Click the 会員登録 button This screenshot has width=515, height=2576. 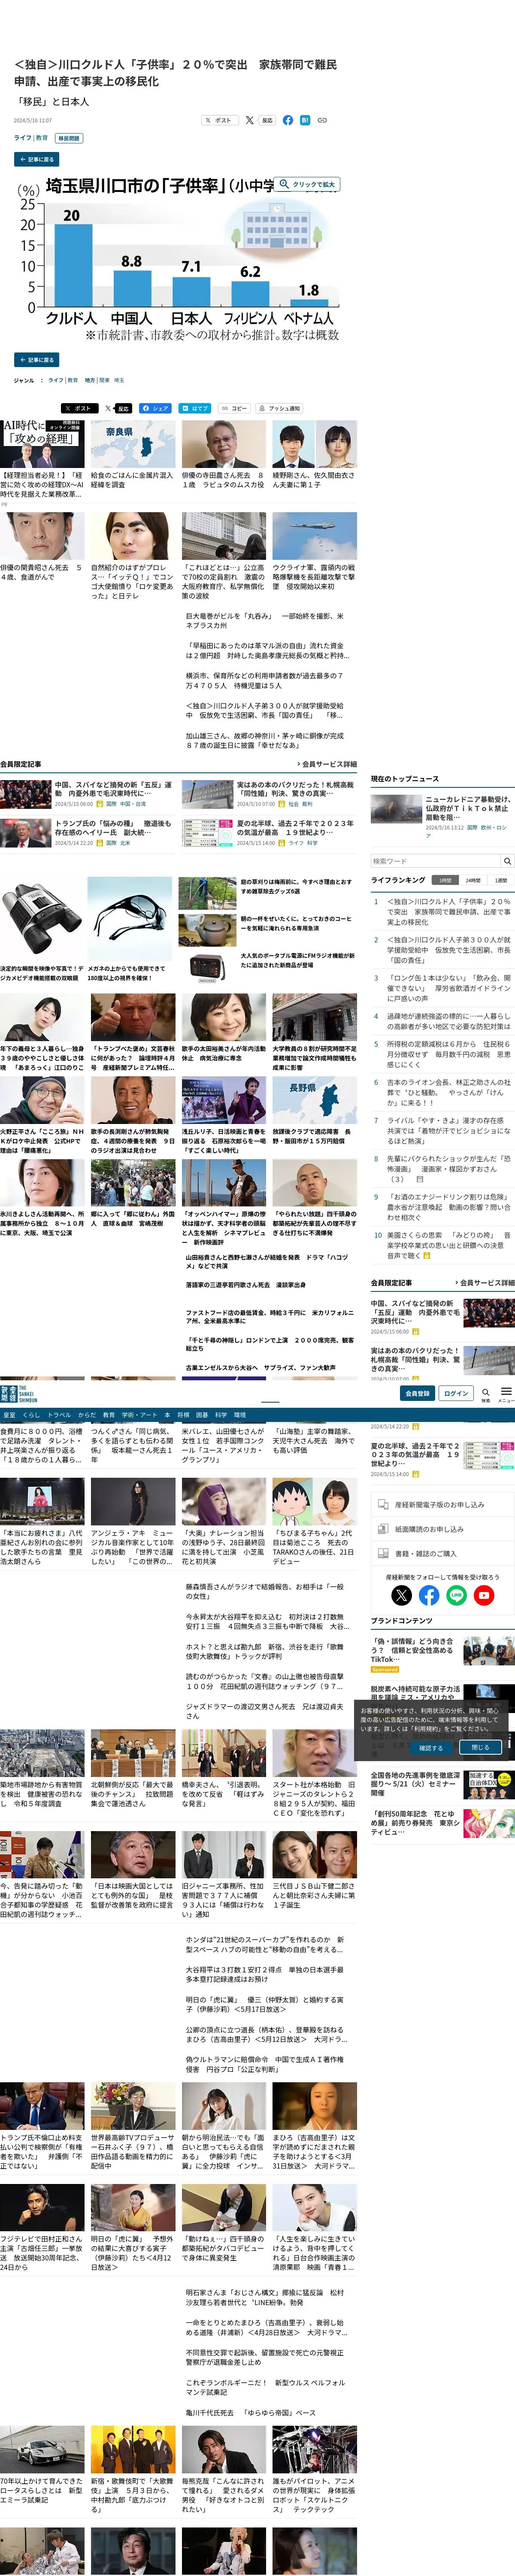(417, 1393)
